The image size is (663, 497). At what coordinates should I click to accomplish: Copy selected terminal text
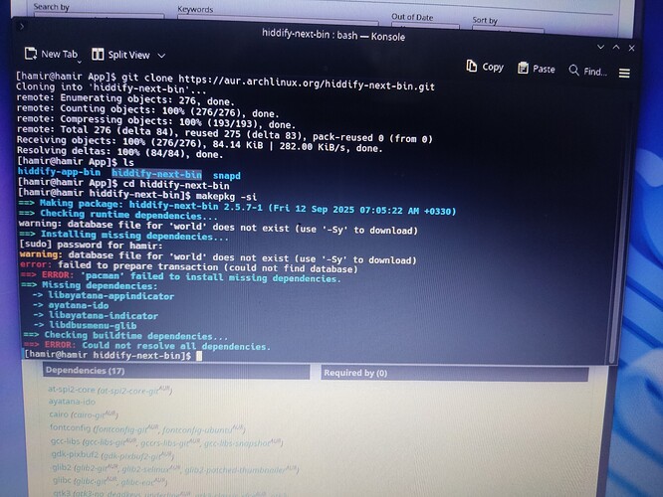point(485,67)
